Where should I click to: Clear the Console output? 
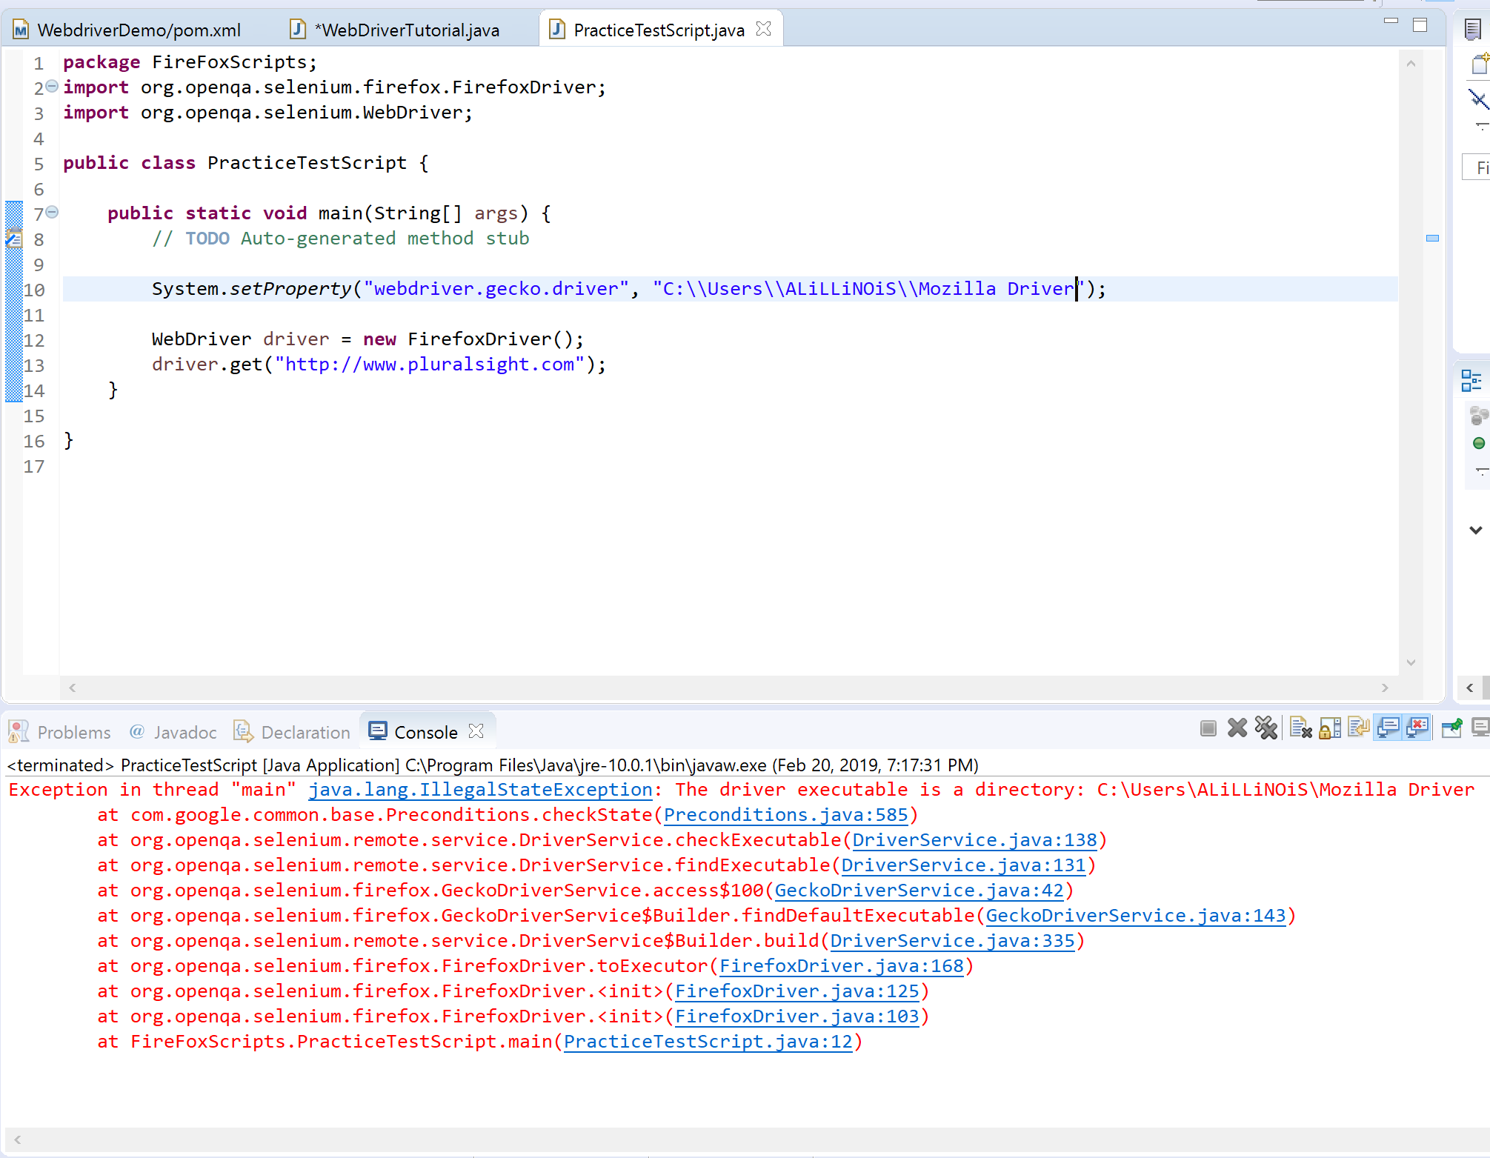1300,728
